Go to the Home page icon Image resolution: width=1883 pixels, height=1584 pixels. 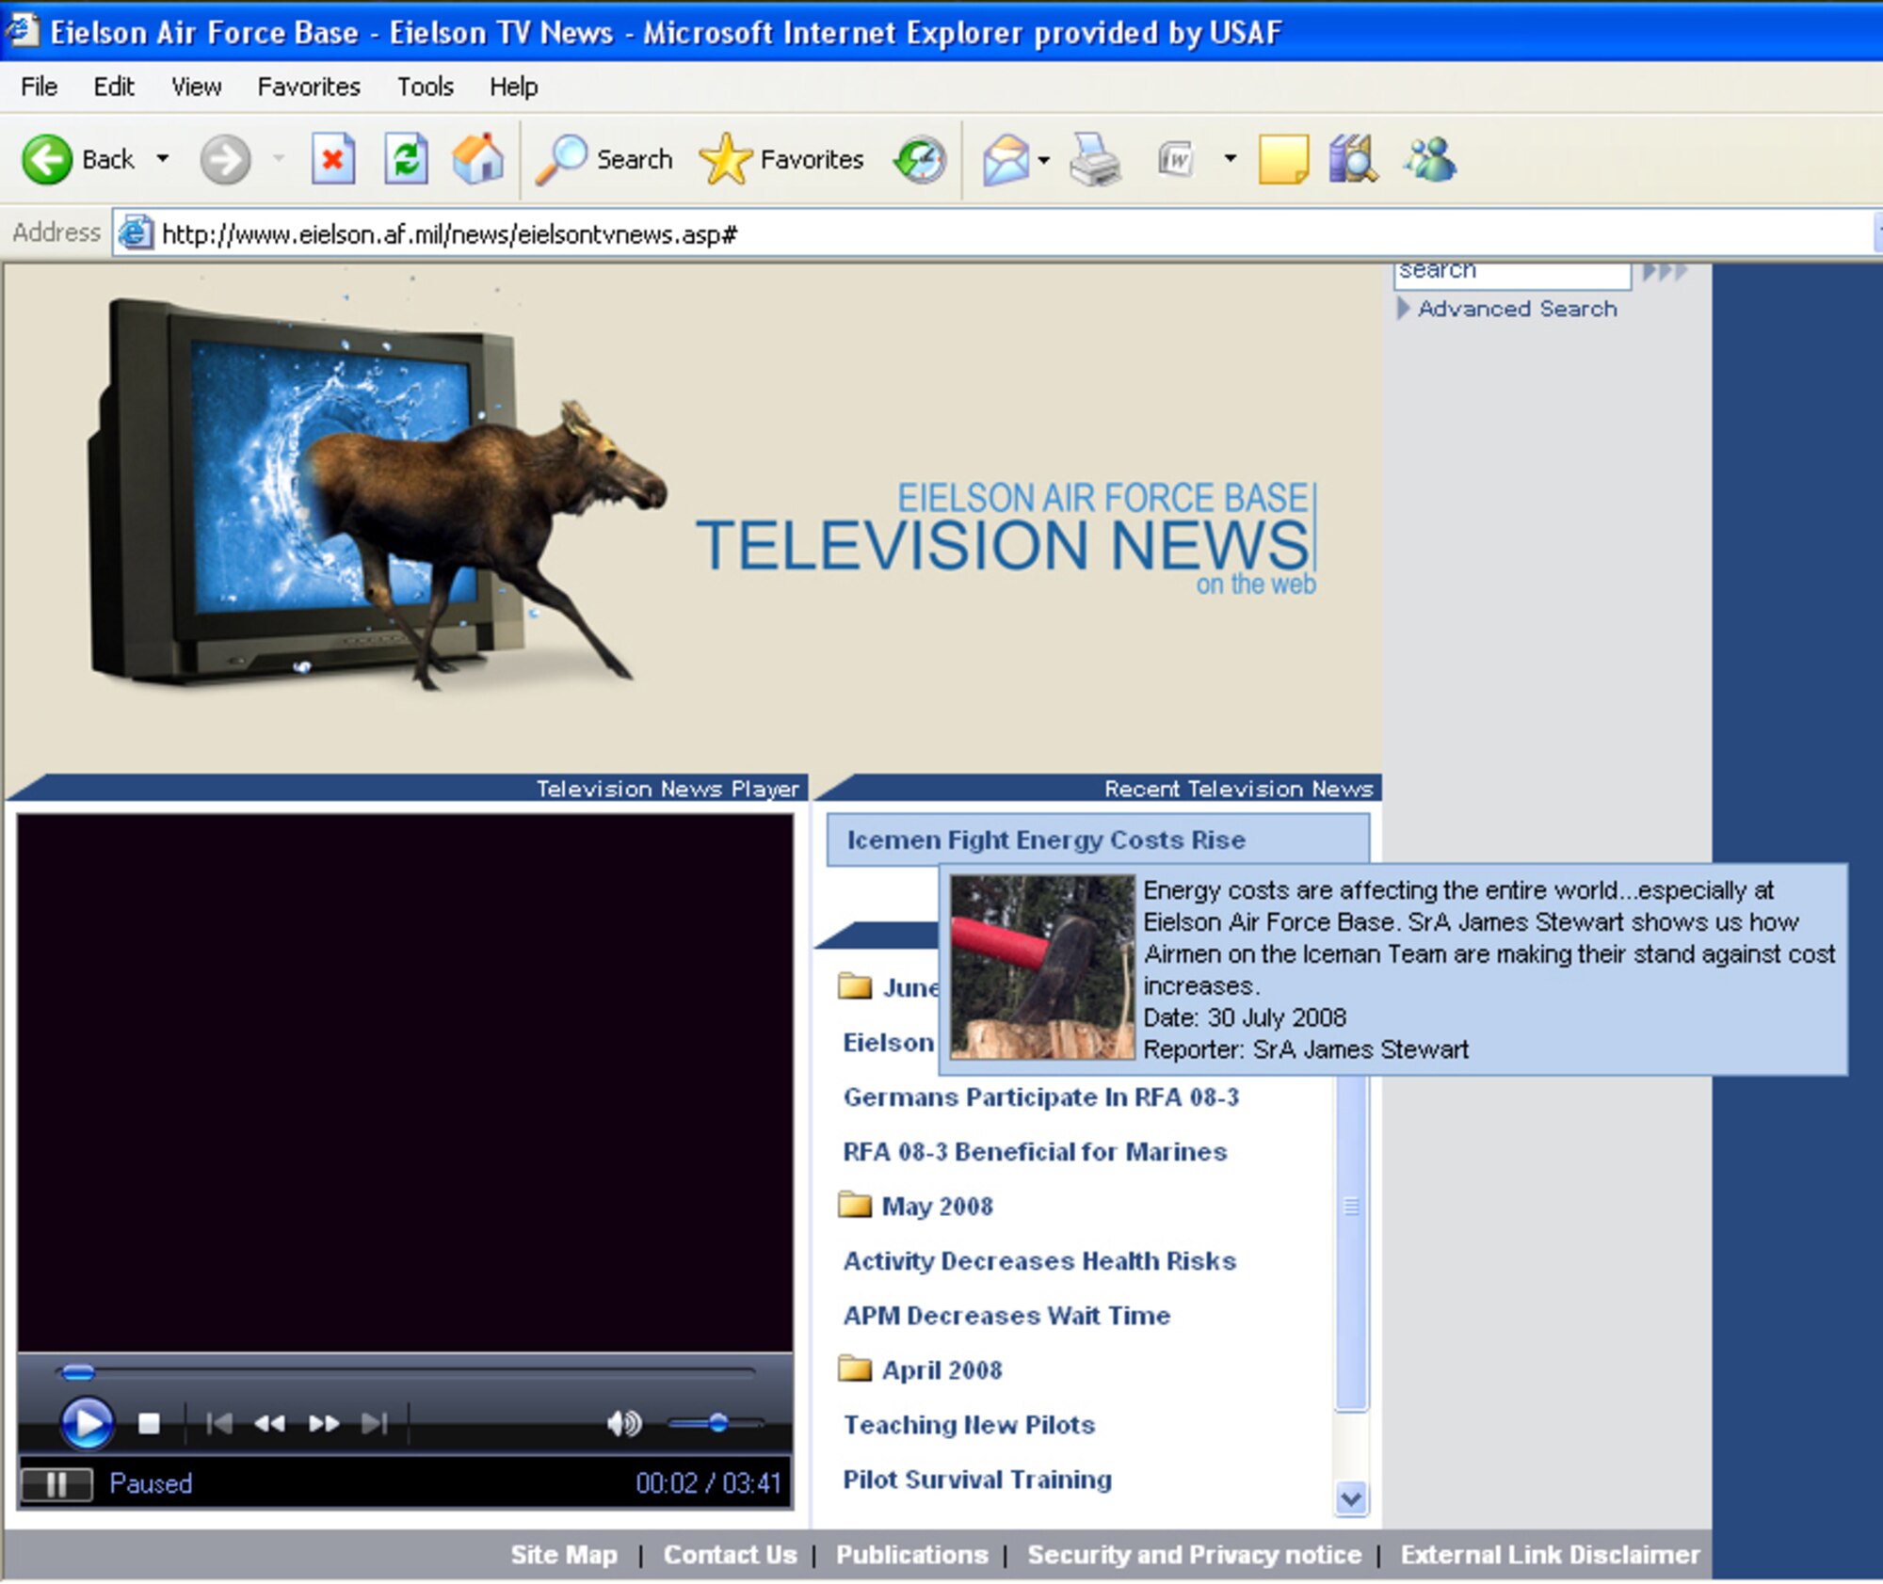(x=478, y=158)
